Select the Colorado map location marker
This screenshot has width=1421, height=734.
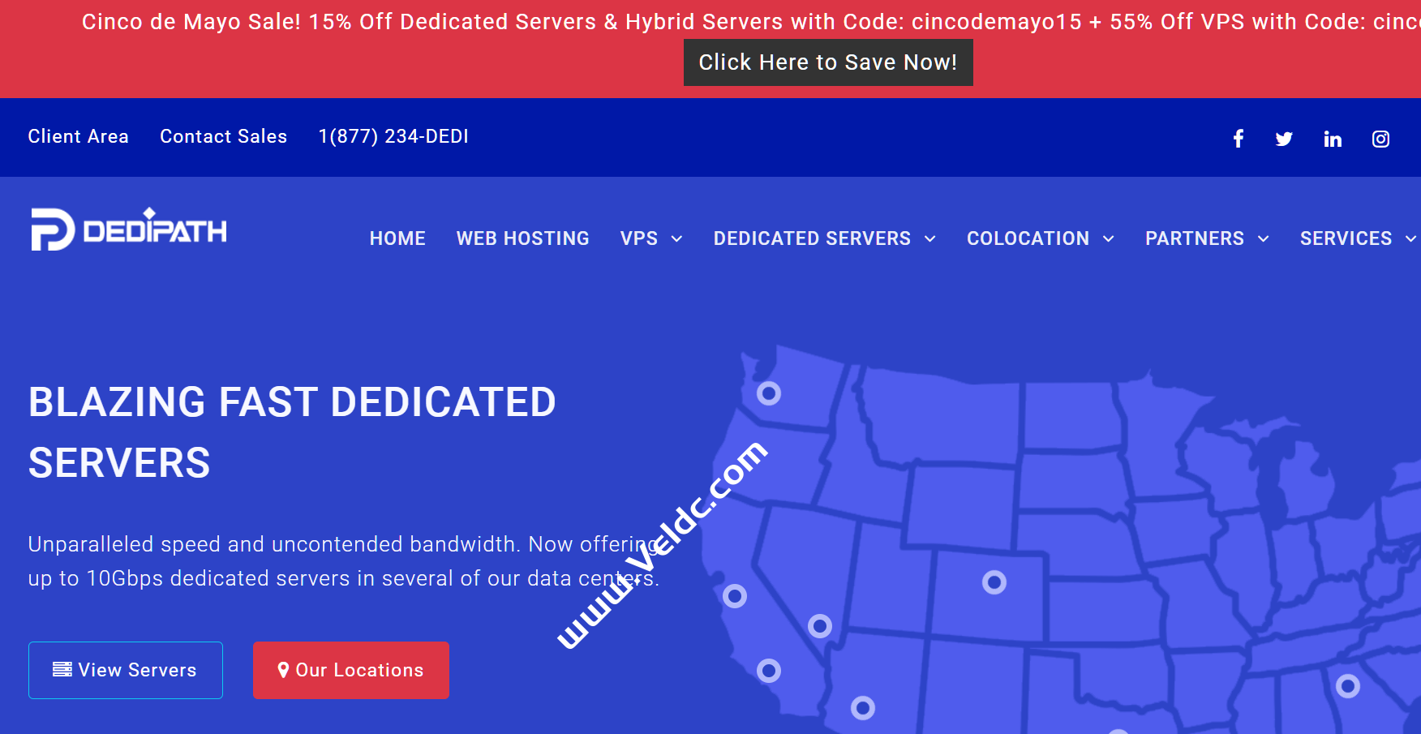(x=994, y=582)
